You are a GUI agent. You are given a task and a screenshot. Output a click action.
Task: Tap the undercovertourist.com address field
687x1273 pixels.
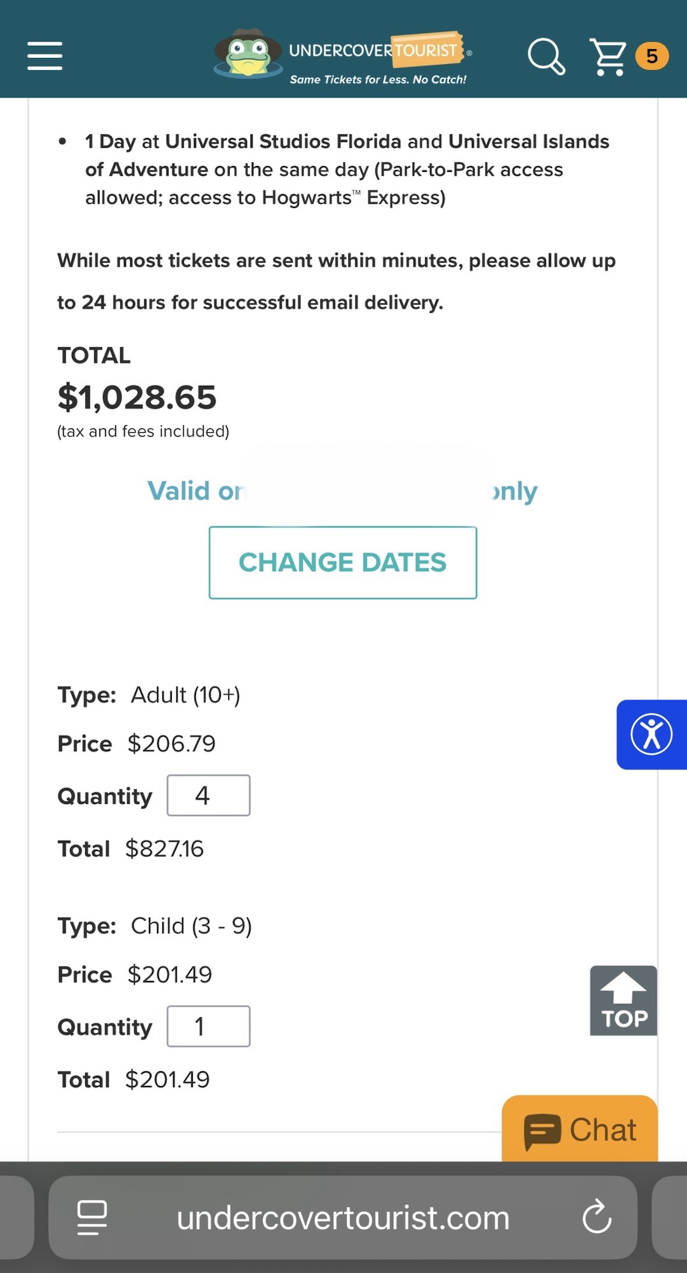pos(343,1218)
